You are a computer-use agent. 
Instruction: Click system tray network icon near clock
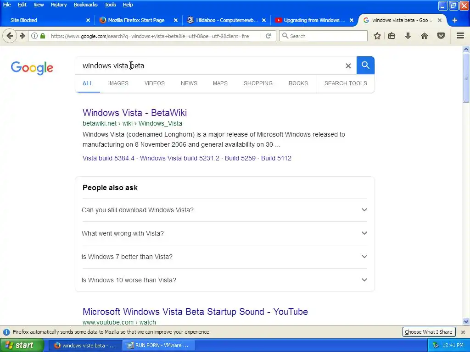click(x=436, y=346)
